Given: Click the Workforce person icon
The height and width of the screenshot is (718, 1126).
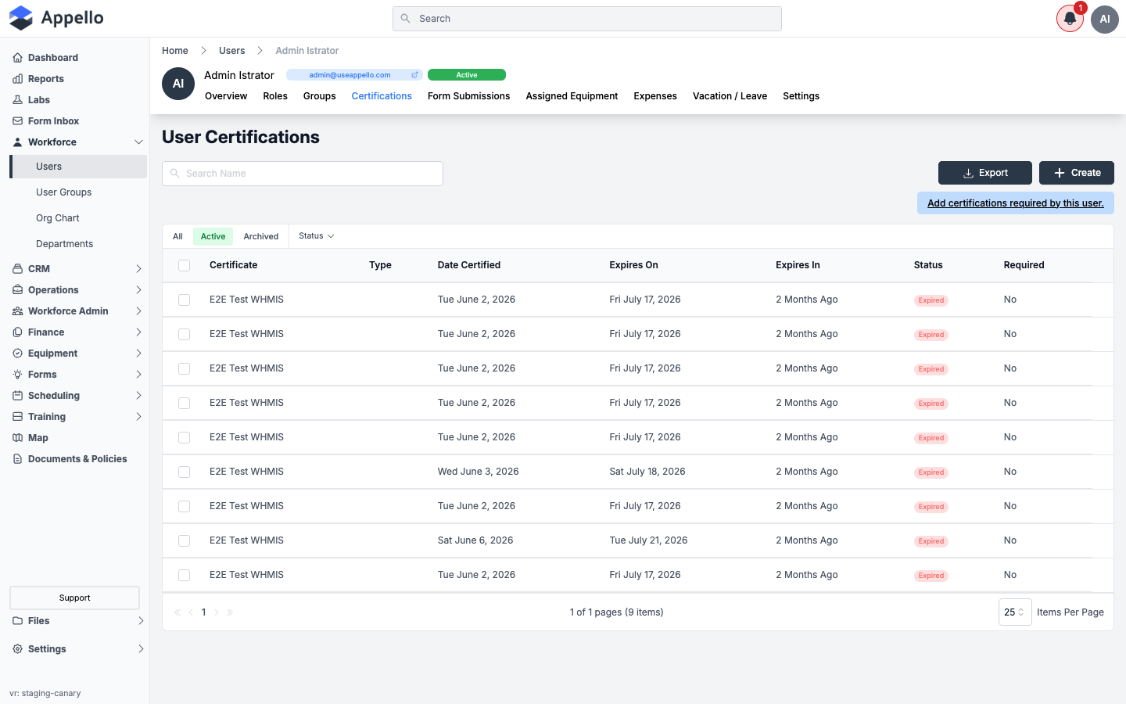Looking at the screenshot, I should (x=17, y=142).
